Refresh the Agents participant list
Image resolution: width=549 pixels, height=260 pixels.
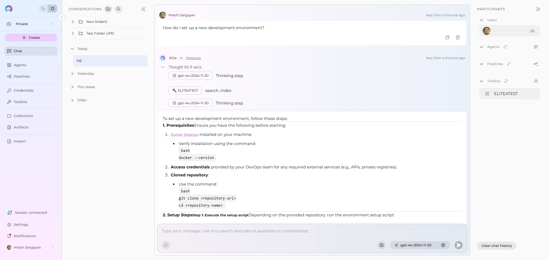pos(506,47)
